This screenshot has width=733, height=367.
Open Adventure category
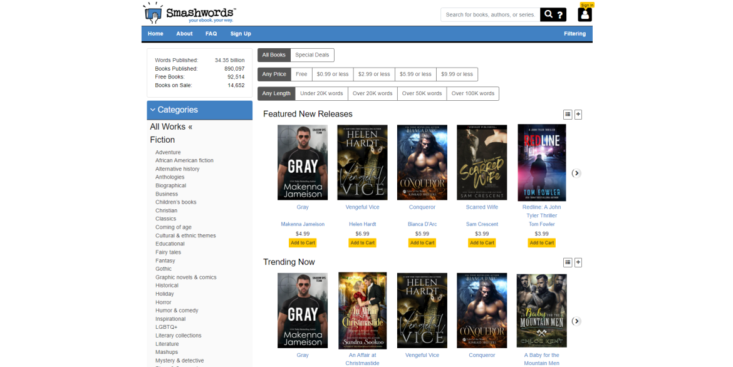click(x=168, y=152)
